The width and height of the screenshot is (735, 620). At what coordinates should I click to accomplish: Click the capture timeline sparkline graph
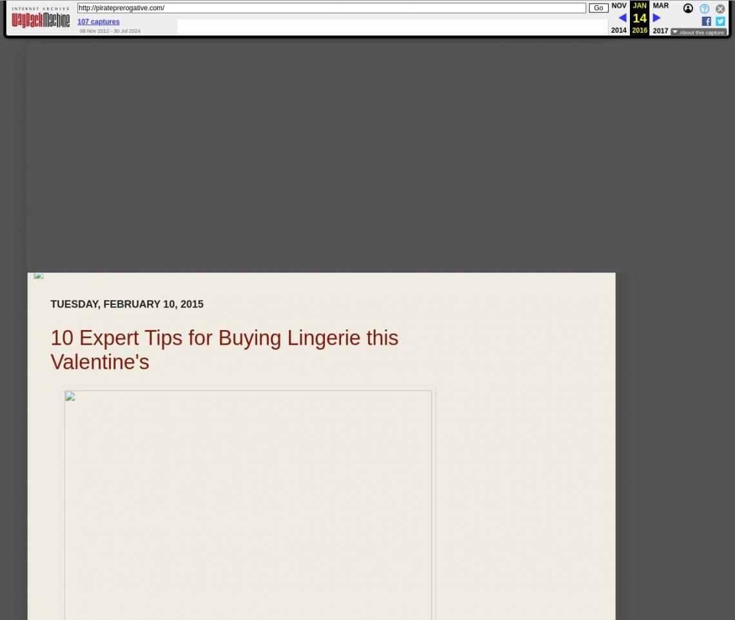tap(392, 27)
